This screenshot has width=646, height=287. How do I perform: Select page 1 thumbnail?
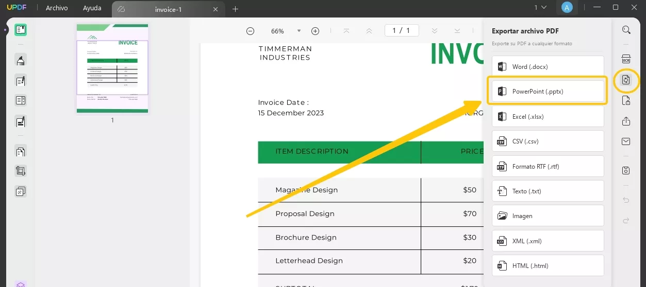click(112, 68)
